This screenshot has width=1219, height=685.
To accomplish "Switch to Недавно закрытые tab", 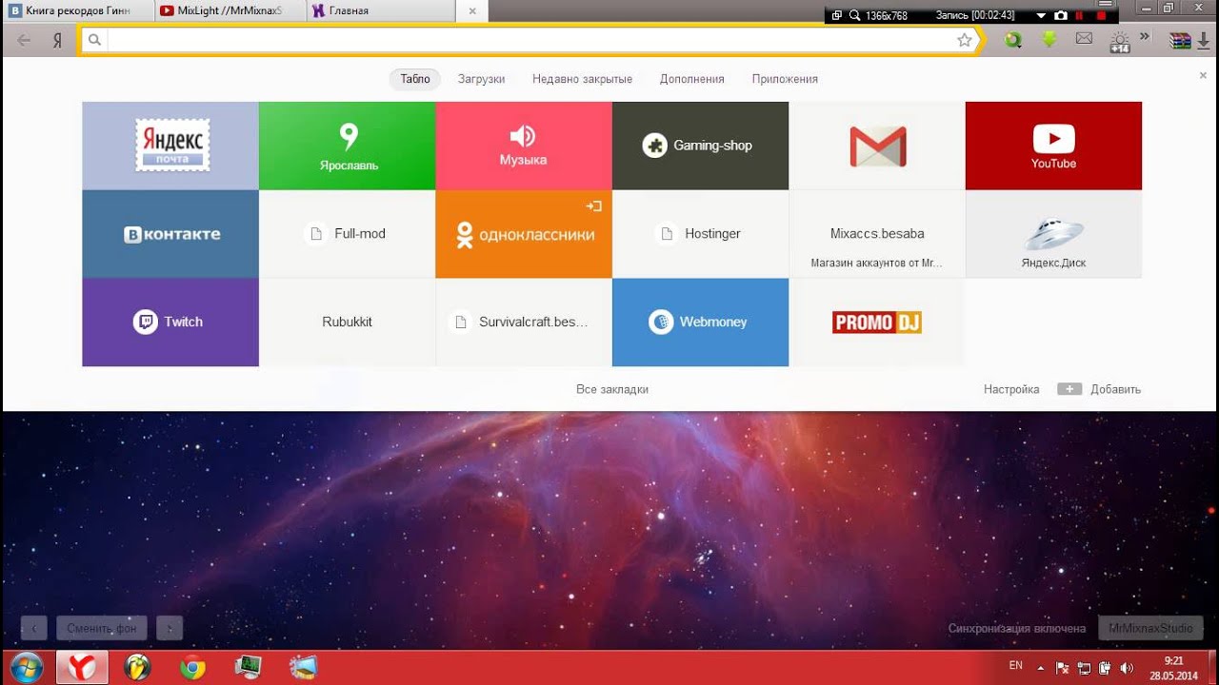I will tap(582, 79).
